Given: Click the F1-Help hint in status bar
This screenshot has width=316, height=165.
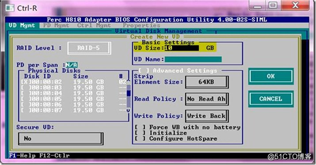Looking at the screenshot, I should click(x=22, y=156).
